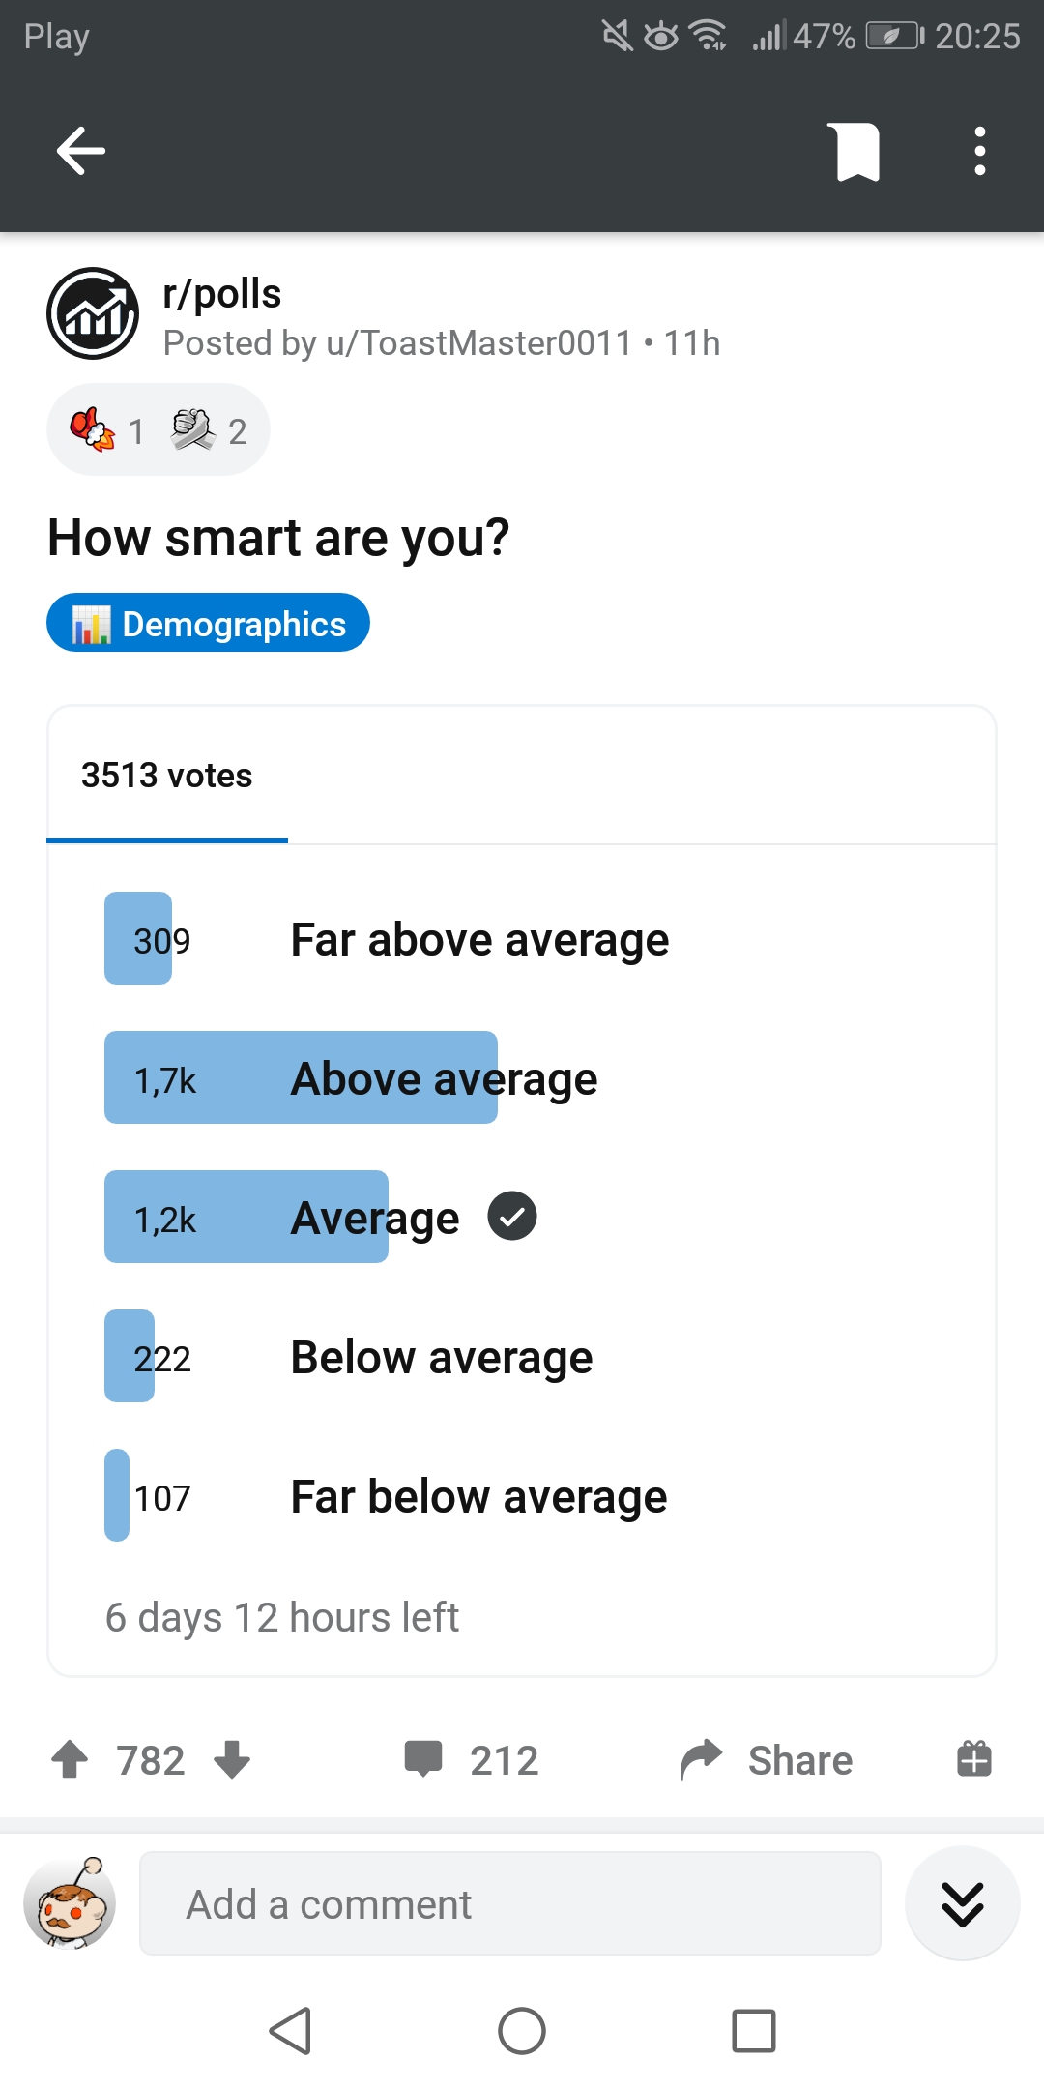Open u/ToastMaster0011 profile link

point(478,343)
